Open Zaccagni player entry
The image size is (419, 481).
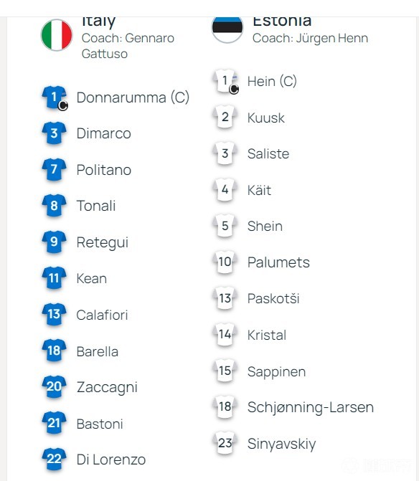(x=107, y=387)
